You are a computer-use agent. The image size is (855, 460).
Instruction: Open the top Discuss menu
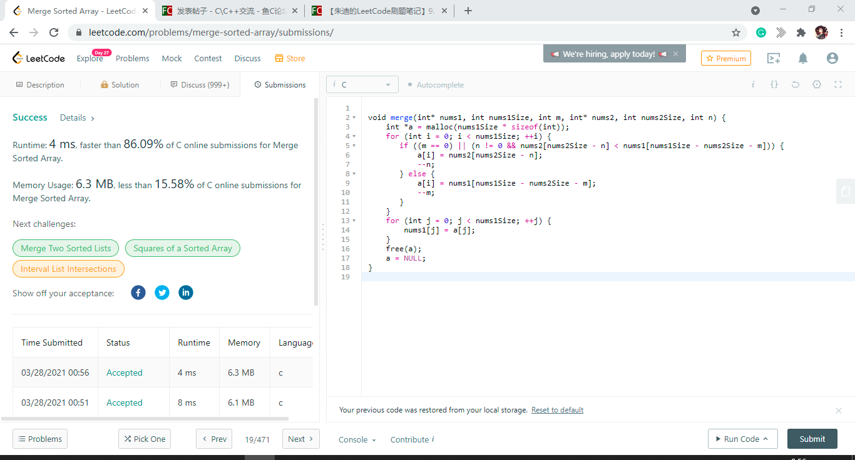tap(248, 58)
